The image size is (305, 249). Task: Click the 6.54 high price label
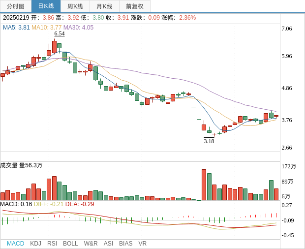60,33
